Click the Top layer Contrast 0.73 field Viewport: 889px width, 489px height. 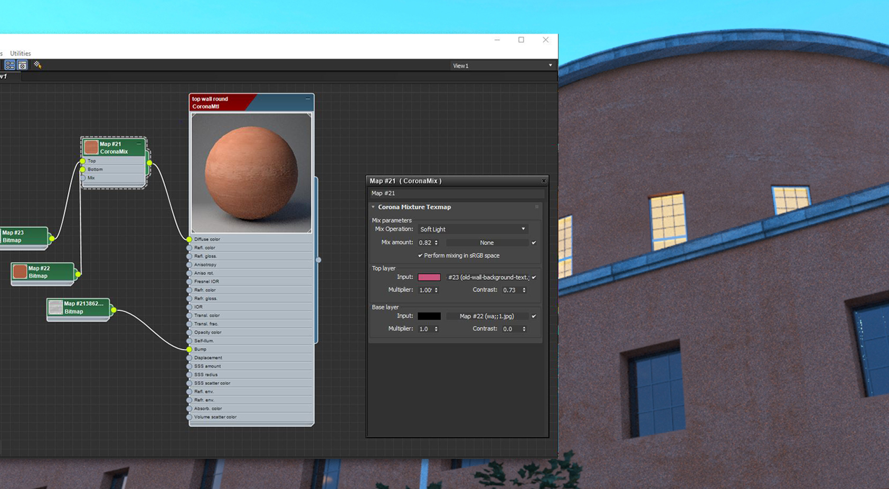tap(511, 290)
